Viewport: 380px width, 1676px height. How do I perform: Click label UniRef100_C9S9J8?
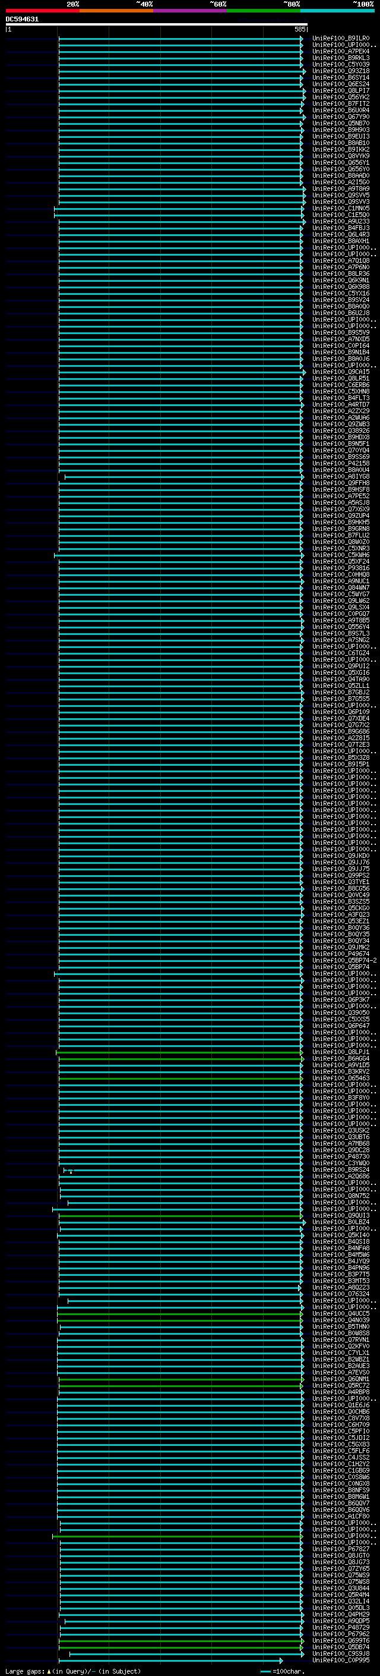pyautogui.click(x=340, y=1653)
